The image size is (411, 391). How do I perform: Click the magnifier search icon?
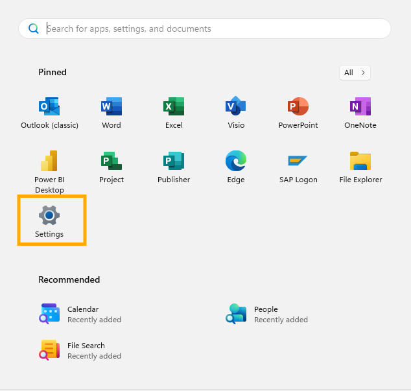tap(34, 29)
